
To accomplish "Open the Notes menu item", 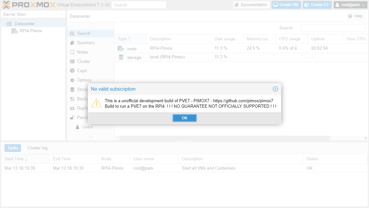I will tap(91, 52).
